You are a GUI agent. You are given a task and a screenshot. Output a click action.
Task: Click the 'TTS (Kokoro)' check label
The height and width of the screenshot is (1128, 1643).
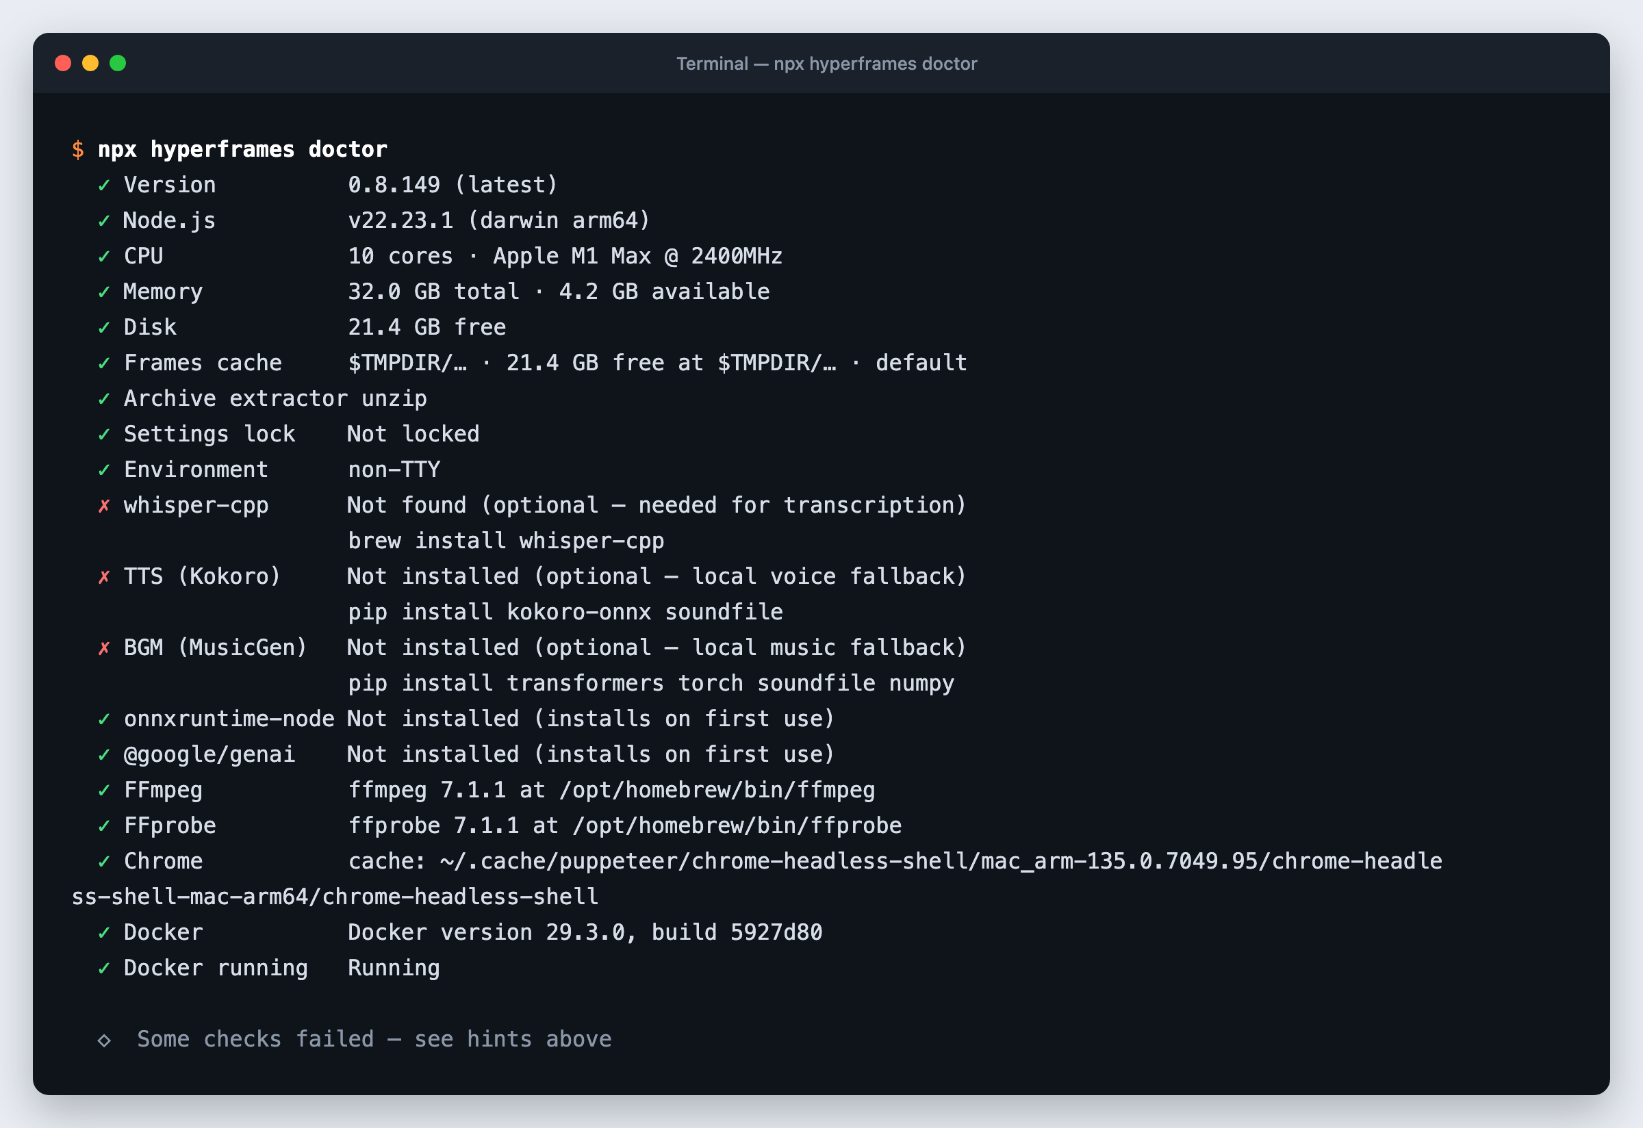(x=203, y=578)
